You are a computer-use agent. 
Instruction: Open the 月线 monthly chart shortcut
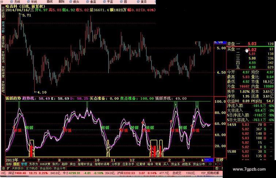point(15,1)
